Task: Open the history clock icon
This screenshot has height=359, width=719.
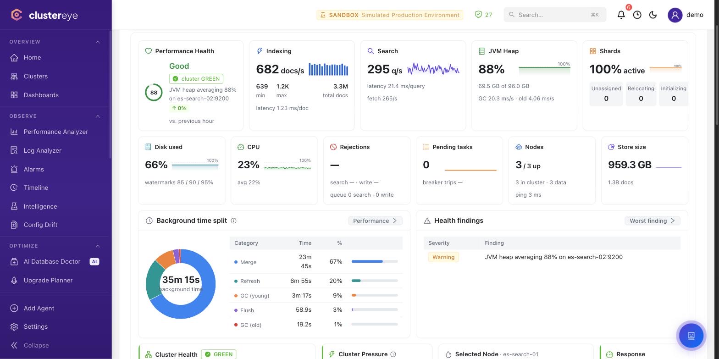Action: pos(637,15)
